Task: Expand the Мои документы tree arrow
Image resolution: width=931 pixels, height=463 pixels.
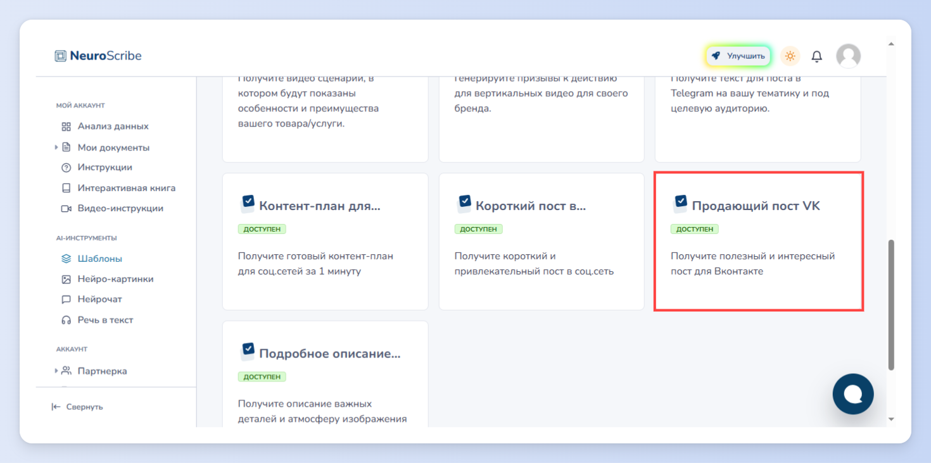Action: click(56, 147)
